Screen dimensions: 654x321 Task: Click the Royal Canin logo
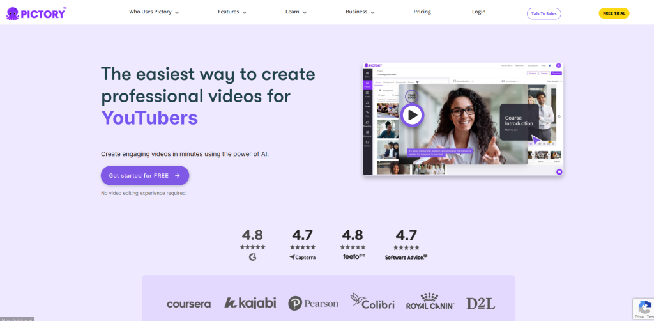(x=430, y=302)
